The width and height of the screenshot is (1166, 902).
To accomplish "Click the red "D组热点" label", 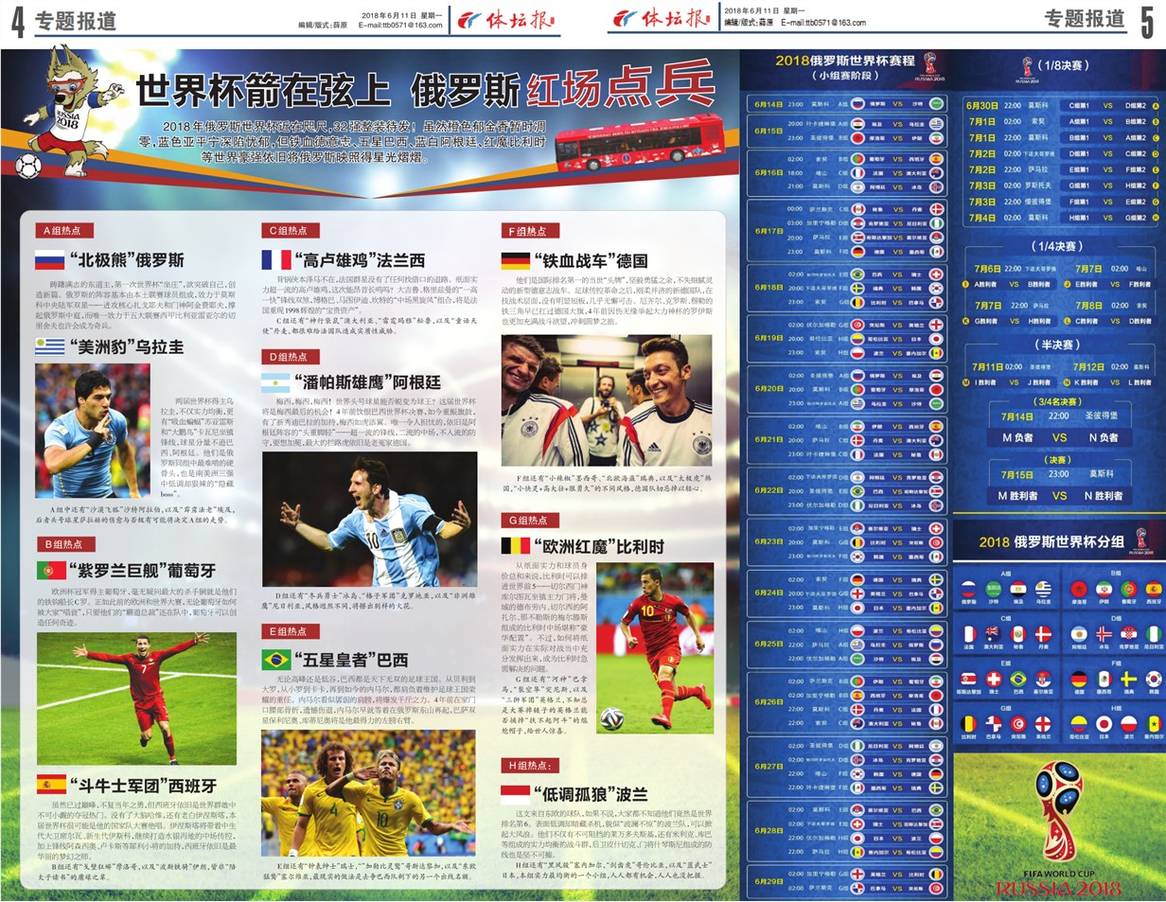I will [x=291, y=357].
